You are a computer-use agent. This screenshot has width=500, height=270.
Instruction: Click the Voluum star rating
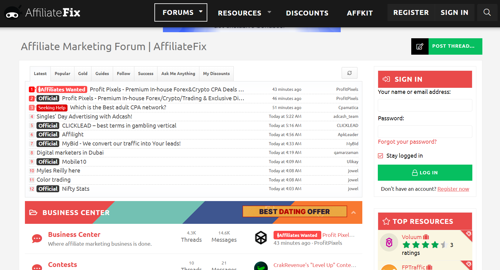pos(424,245)
